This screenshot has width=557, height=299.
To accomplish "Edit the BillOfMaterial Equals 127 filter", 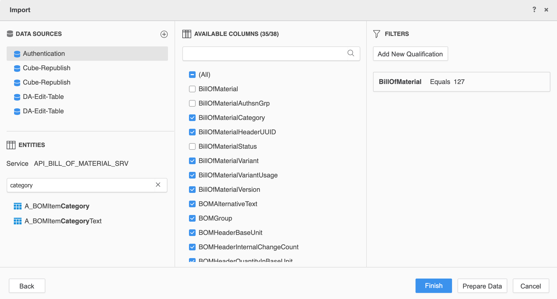I will coord(461,82).
